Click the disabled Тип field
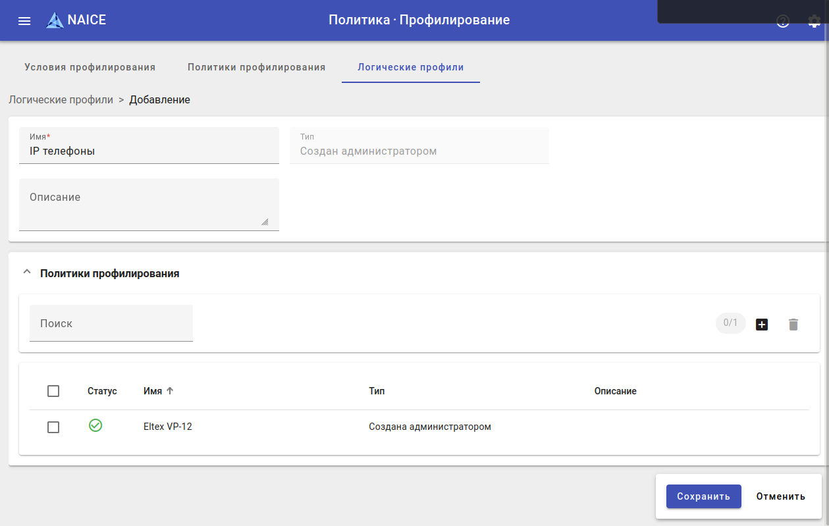Screen dimensions: 829x526 (419, 145)
